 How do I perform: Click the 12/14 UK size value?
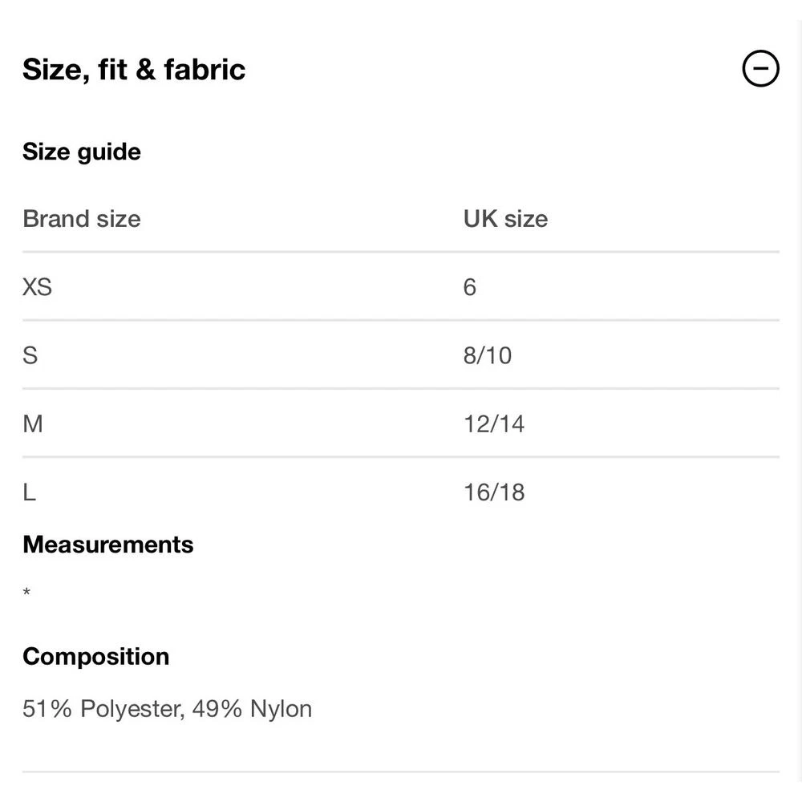tap(494, 423)
